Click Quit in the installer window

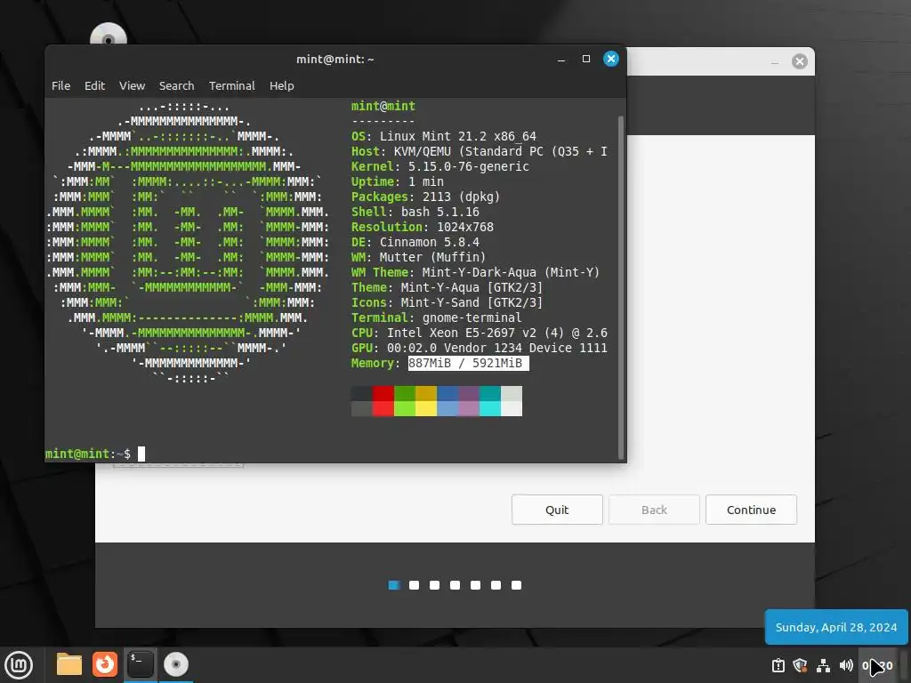(x=557, y=510)
